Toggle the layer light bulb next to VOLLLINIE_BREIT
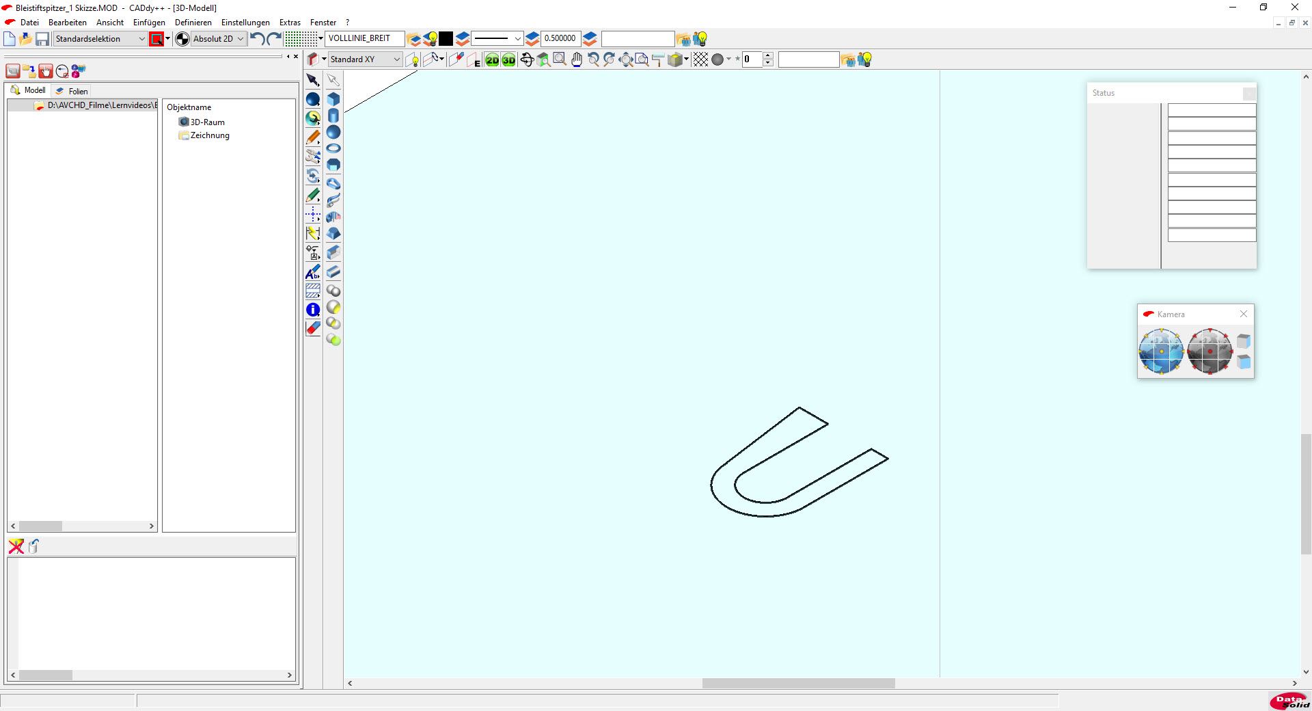The image size is (1312, 711). pyautogui.click(x=430, y=39)
